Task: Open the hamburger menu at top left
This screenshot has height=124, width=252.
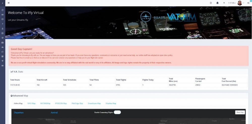Action: pyautogui.click(x=9, y=3)
